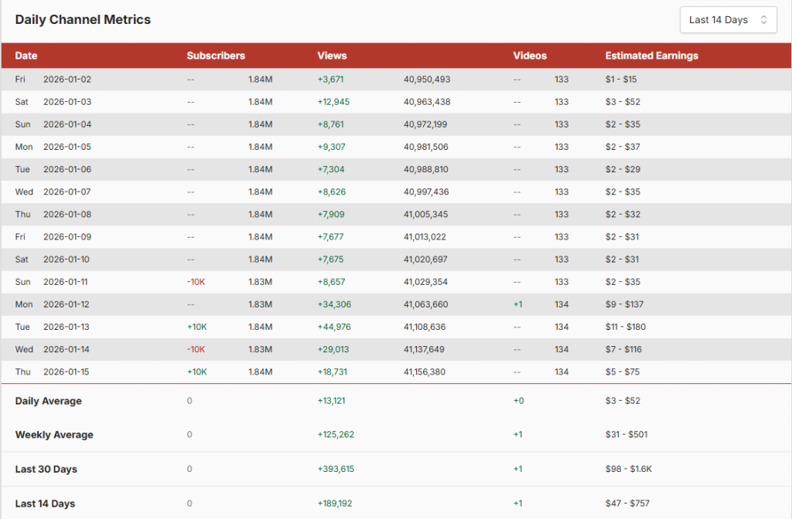The width and height of the screenshot is (792, 519).
Task: Click the 2026-01-13 date cell
Action: pos(67,327)
